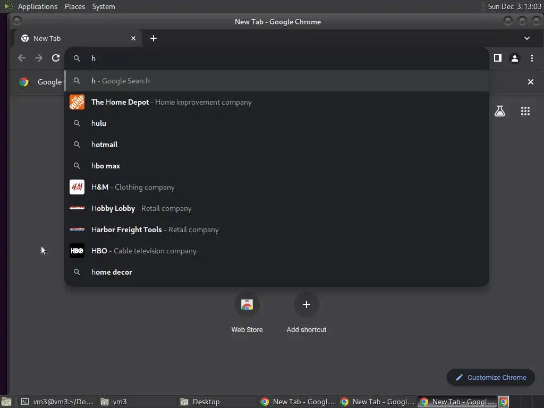Switch to the vm3@vm3 terminal taskbar item

coord(57,402)
